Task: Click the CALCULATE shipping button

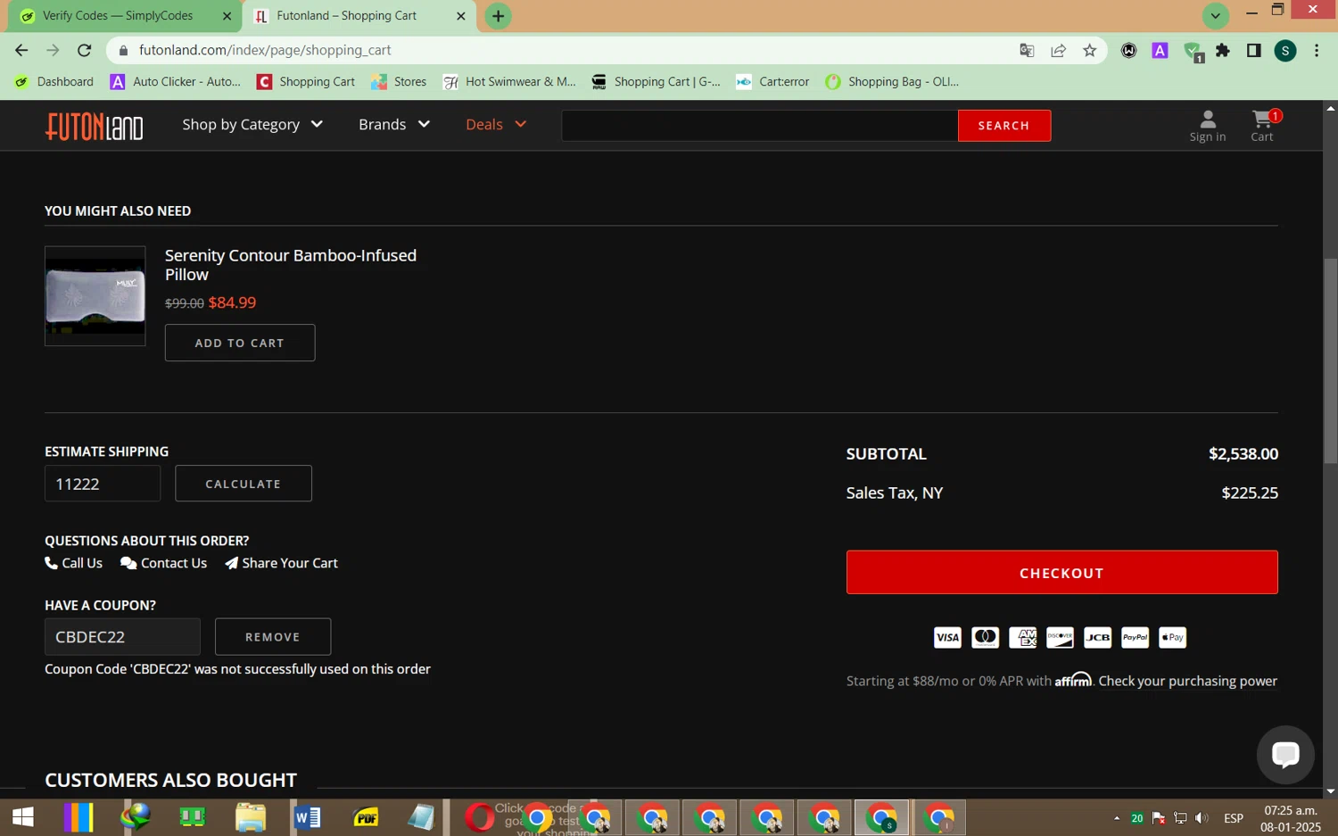Action: [244, 484]
